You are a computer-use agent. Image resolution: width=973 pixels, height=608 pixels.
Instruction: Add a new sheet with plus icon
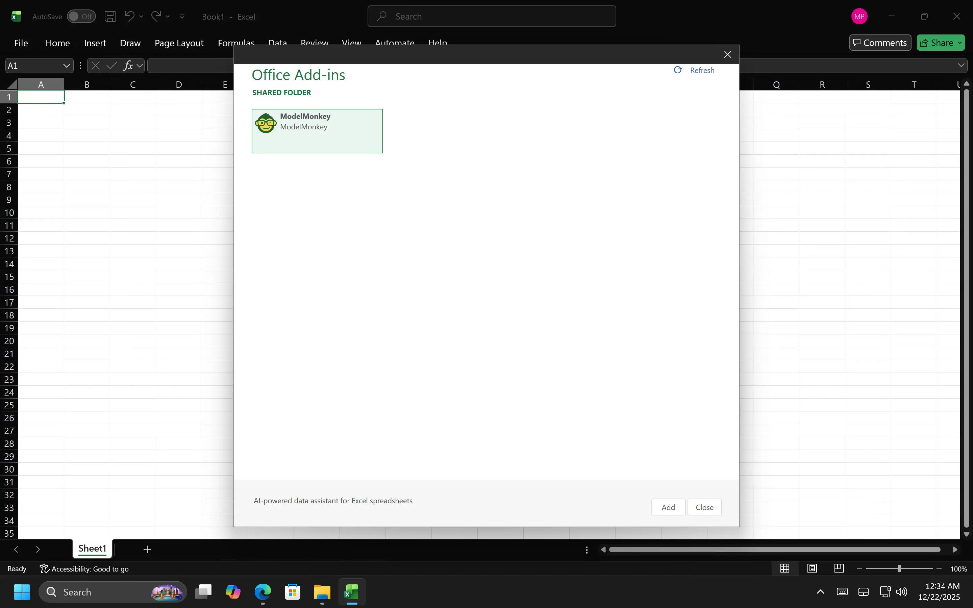click(x=147, y=549)
